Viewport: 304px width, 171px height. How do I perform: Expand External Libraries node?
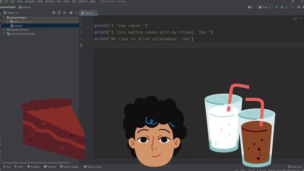[4, 29]
